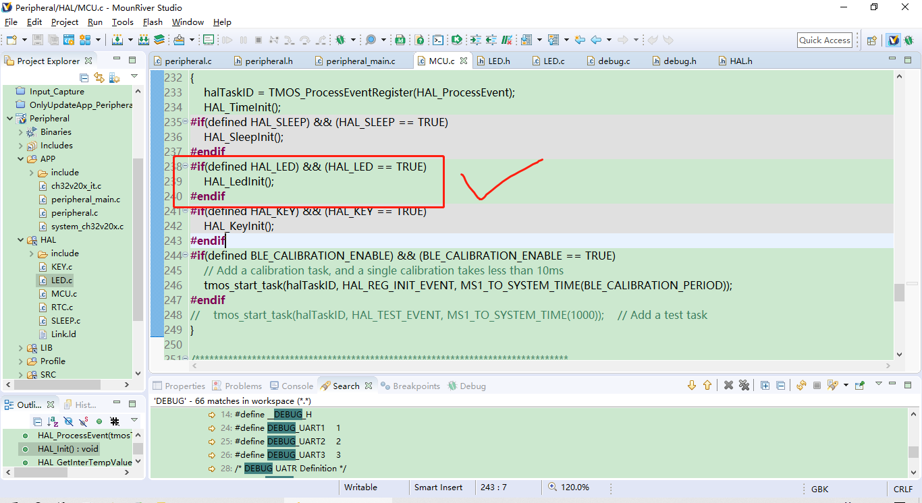The image size is (922, 503).
Task: Click search result '24: #define DEBUG_UART1'
Action: tap(280, 428)
